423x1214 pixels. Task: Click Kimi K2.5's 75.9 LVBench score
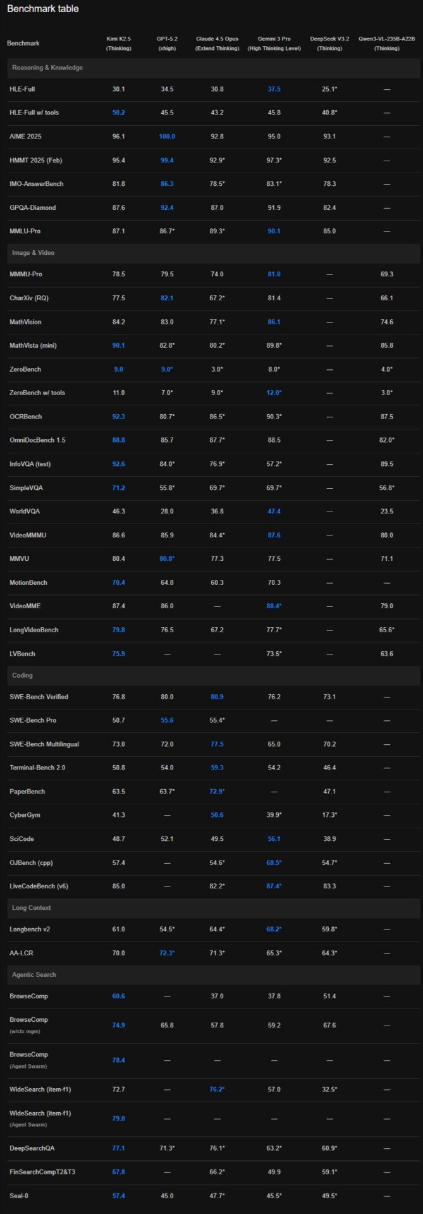pyautogui.click(x=119, y=654)
